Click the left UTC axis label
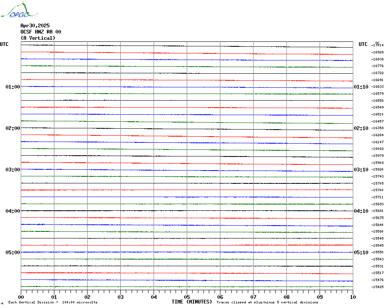This screenshot has width=386, height=308. coord(4,44)
